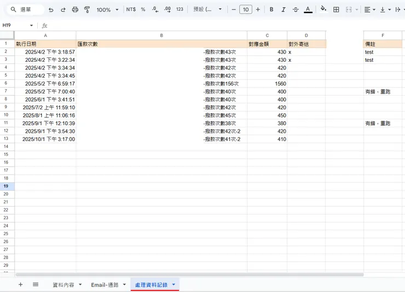This screenshot has height=292, width=405.
Task: Click the amount cell 380
Action: pyautogui.click(x=267, y=123)
